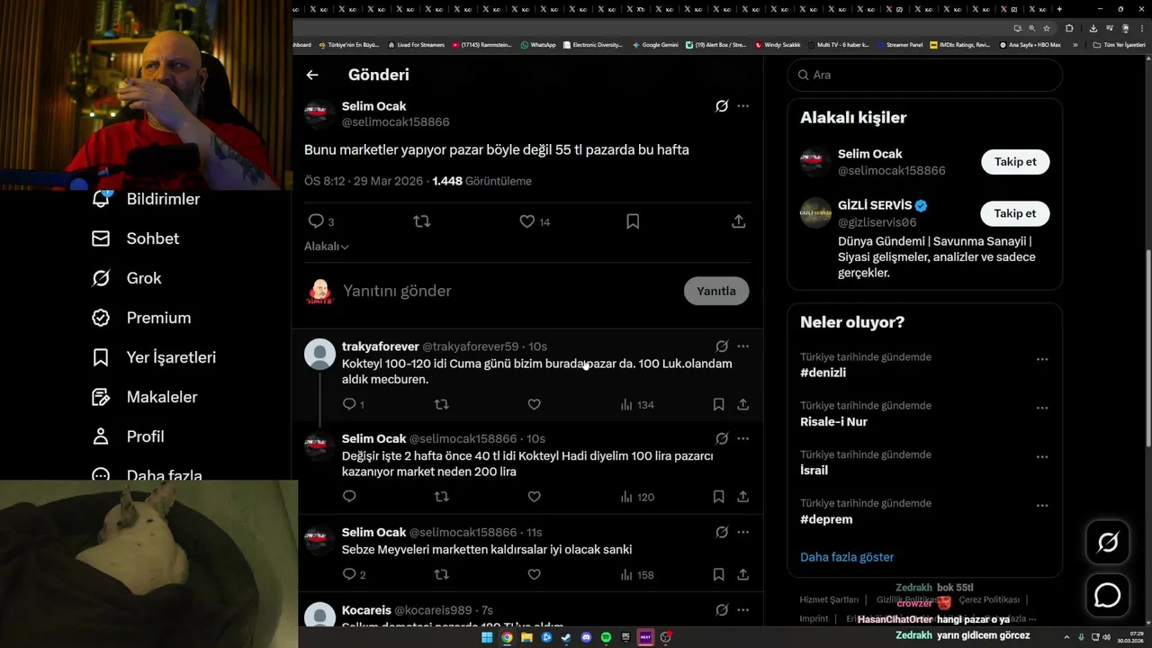Image resolution: width=1152 pixels, height=648 pixels.
Task: Share the main Selim Ocak post
Action: pyautogui.click(x=739, y=221)
